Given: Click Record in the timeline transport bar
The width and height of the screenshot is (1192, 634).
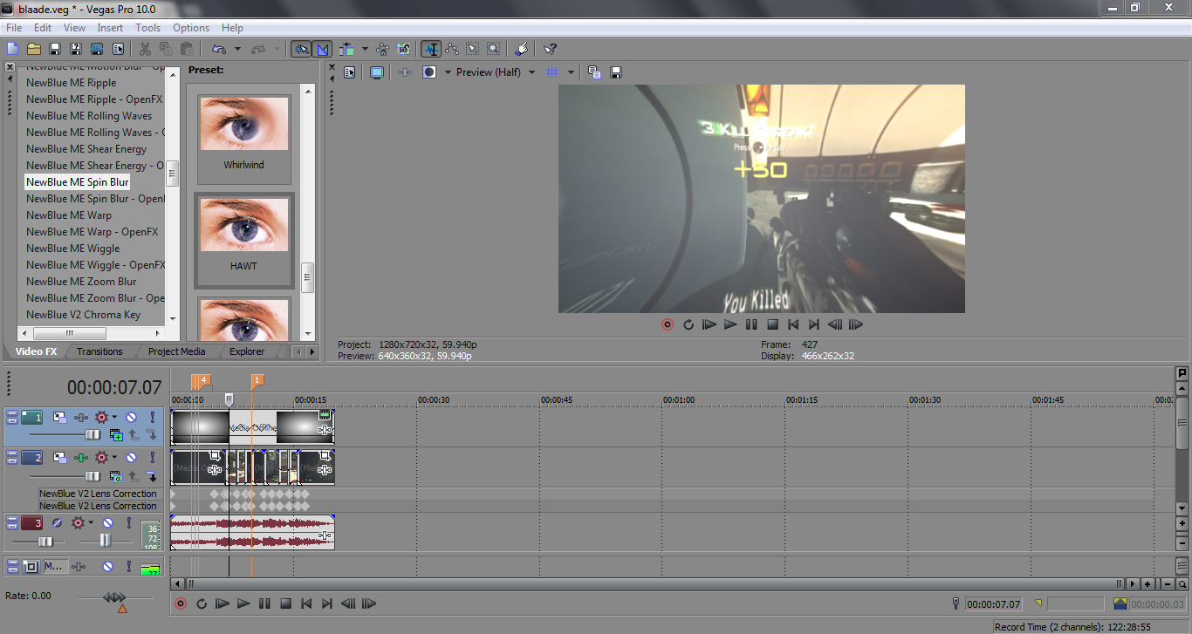Looking at the screenshot, I should click(181, 603).
